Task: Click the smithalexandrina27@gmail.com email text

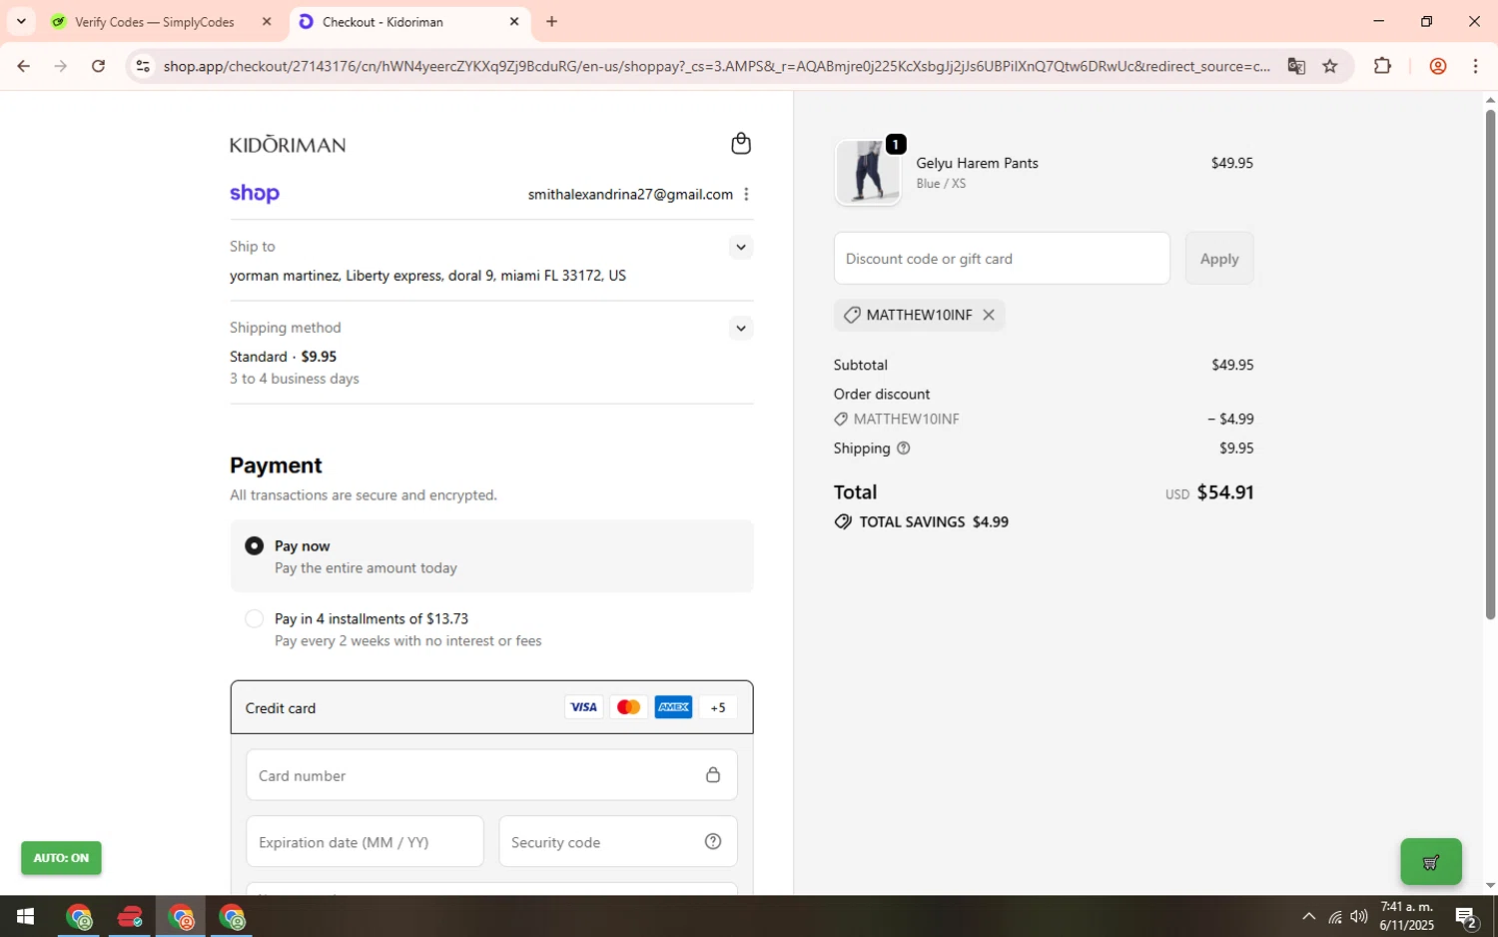Action: click(x=630, y=195)
